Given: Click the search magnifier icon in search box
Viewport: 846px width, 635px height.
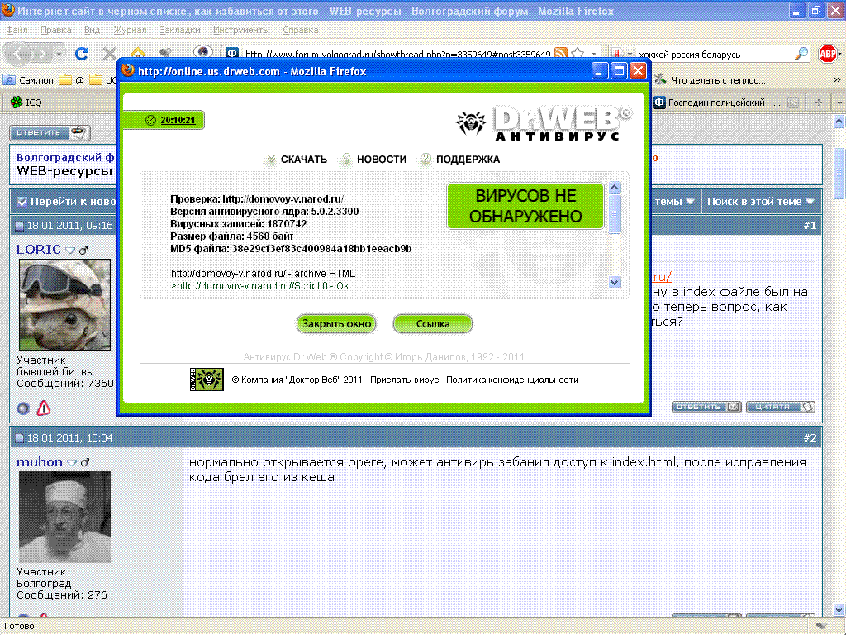Looking at the screenshot, I should click(x=801, y=54).
